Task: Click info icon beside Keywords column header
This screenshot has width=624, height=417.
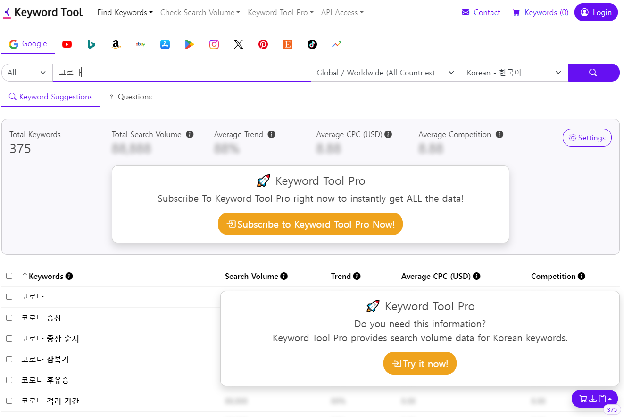Action: tap(69, 276)
